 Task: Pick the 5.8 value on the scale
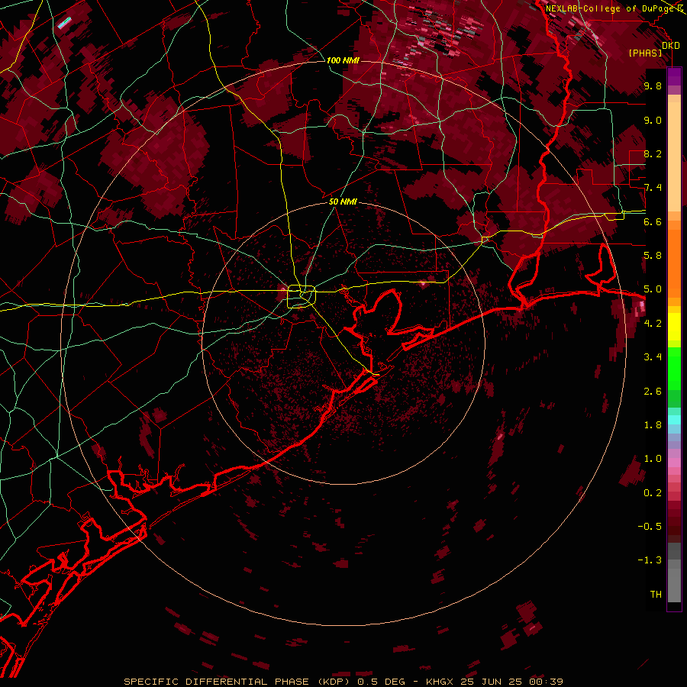click(653, 255)
